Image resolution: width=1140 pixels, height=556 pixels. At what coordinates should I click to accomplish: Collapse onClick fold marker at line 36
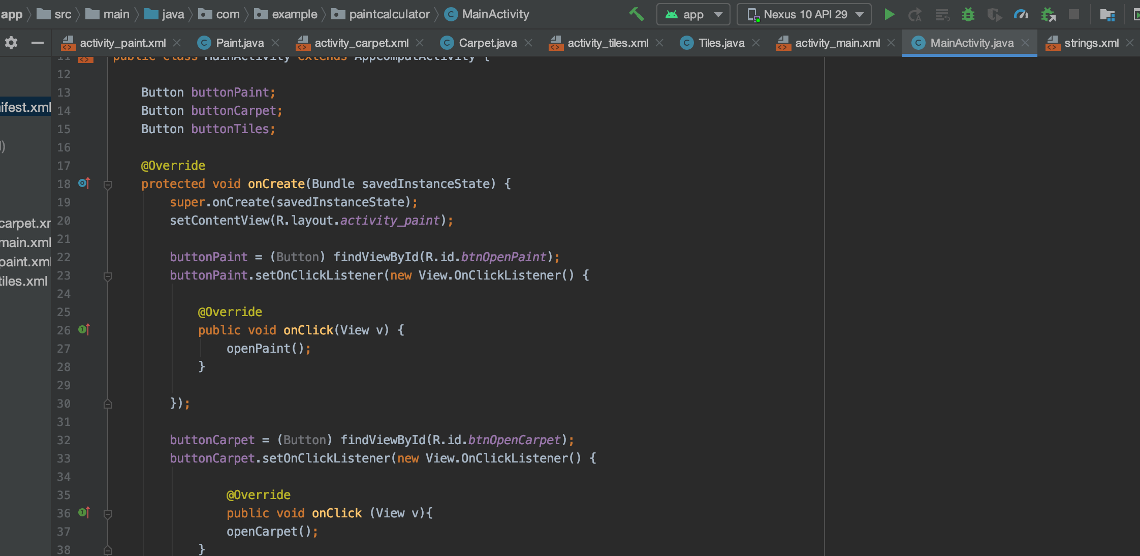[108, 514]
